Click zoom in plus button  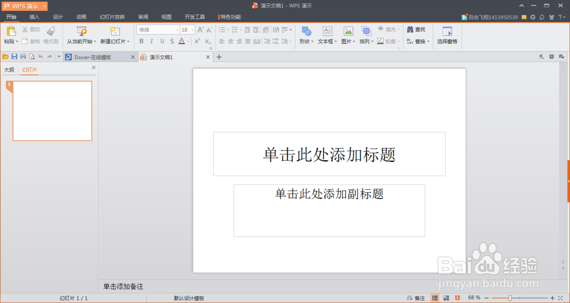pos(552,298)
